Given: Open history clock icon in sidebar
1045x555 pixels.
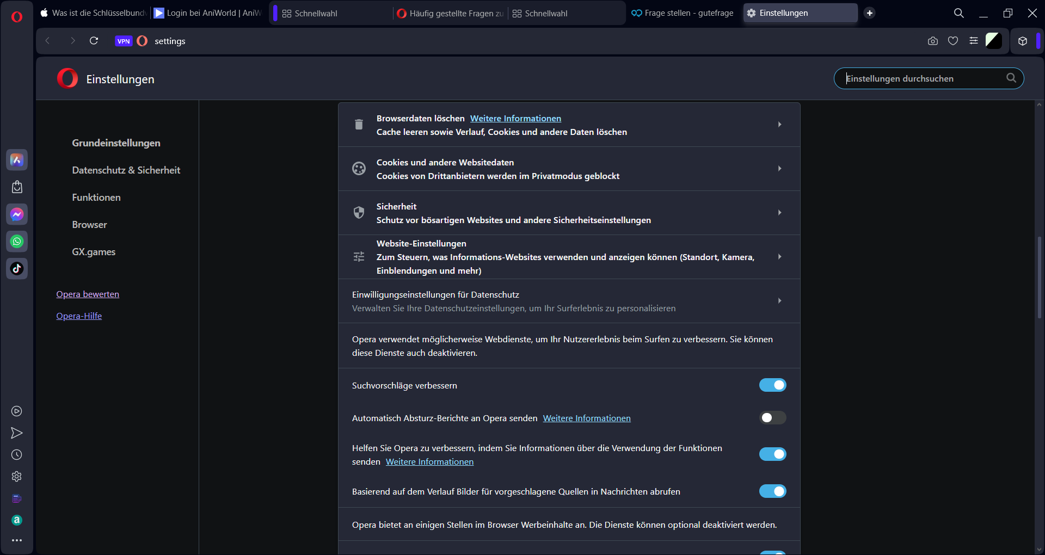Looking at the screenshot, I should click(17, 455).
